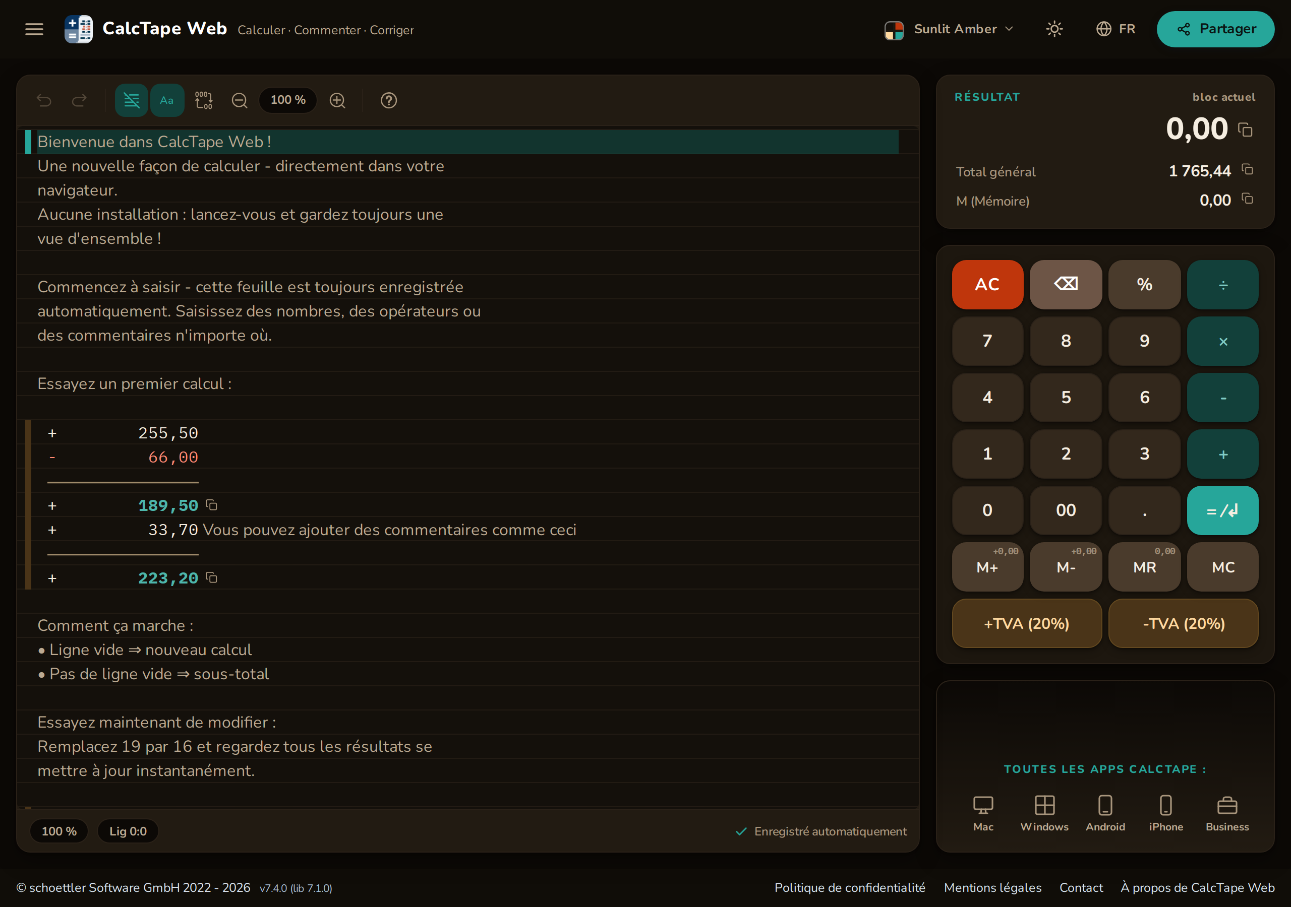Toggle the Aa text formatting button

(x=167, y=100)
